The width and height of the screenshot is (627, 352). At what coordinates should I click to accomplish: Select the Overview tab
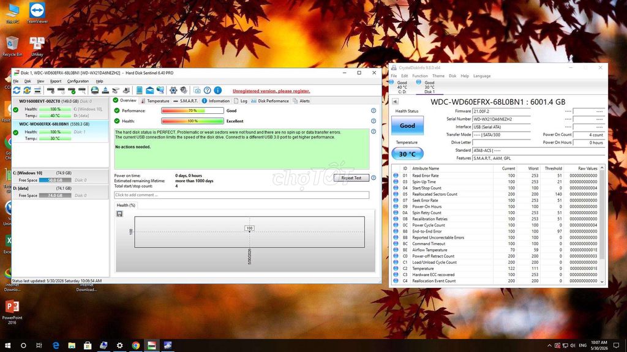[125, 100]
